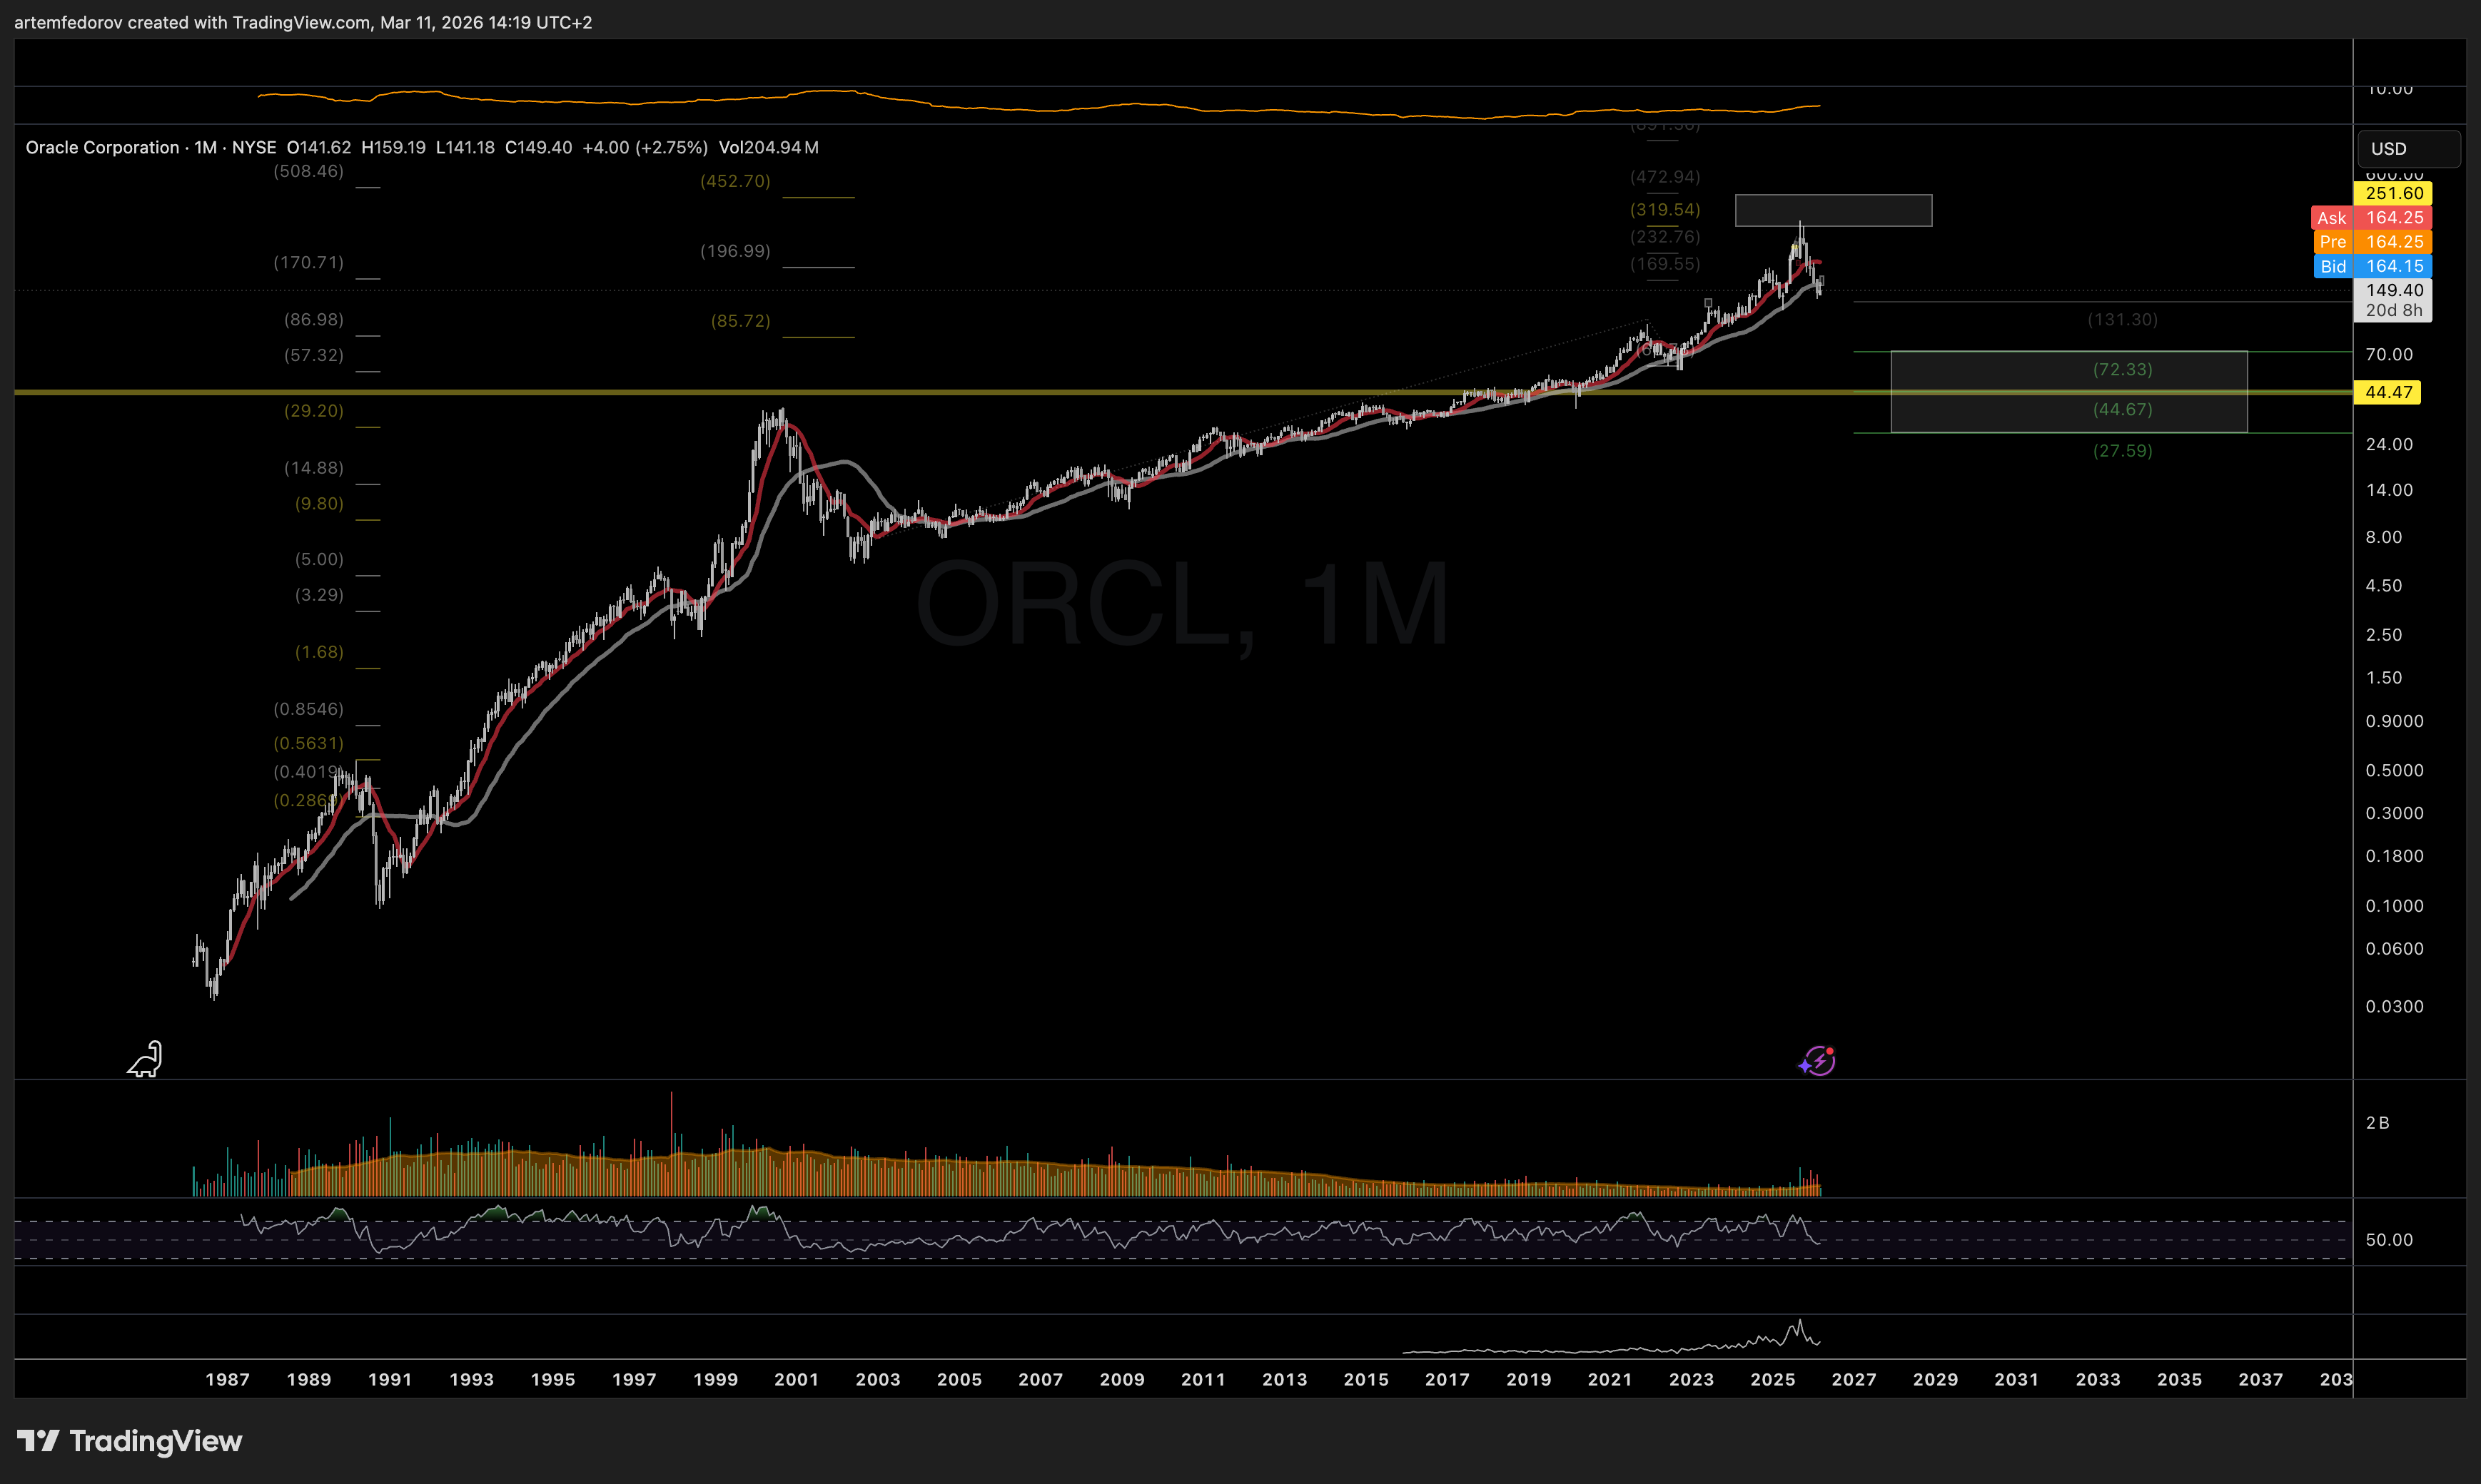The width and height of the screenshot is (2481, 1484).
Task: Click the 2001 year on the time axis
Action: tap(797, 1379)
